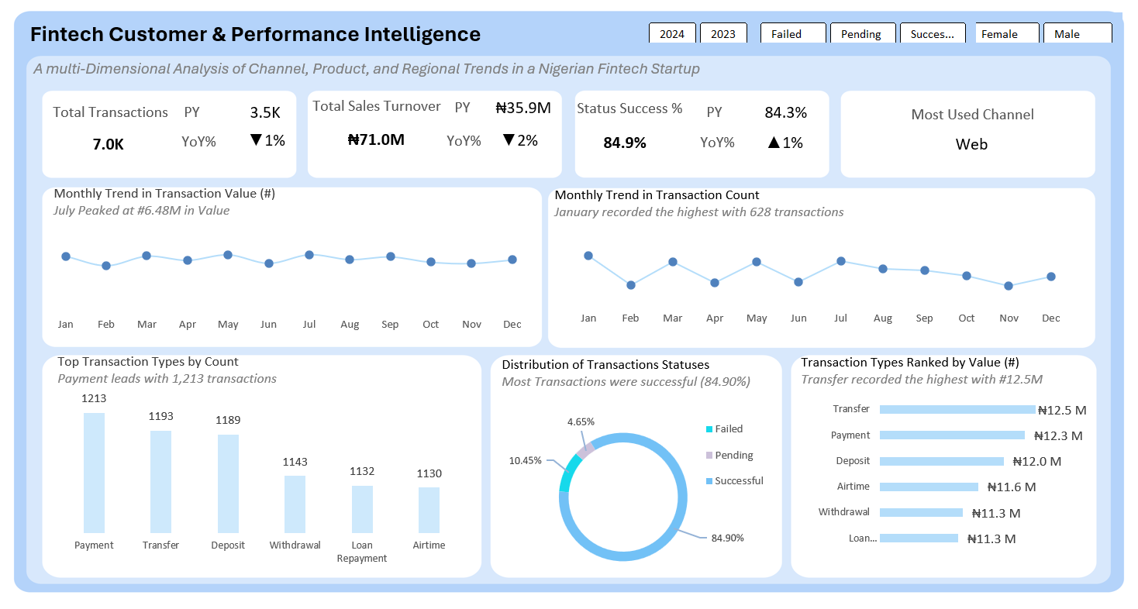This screenshot has height=609, width=1138.
Task: Click the 4.65% donut data label
Action: tap(581, 422)
